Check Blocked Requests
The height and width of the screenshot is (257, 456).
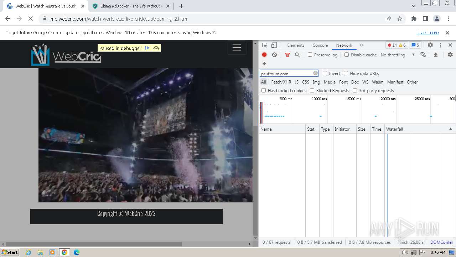[x=312, y=90]
